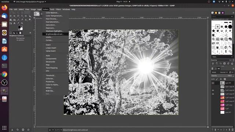Screen dimensions: 235x132
Task: Choose Brightness-Contrast from Colors menu
Action: [x=55, y=34]
